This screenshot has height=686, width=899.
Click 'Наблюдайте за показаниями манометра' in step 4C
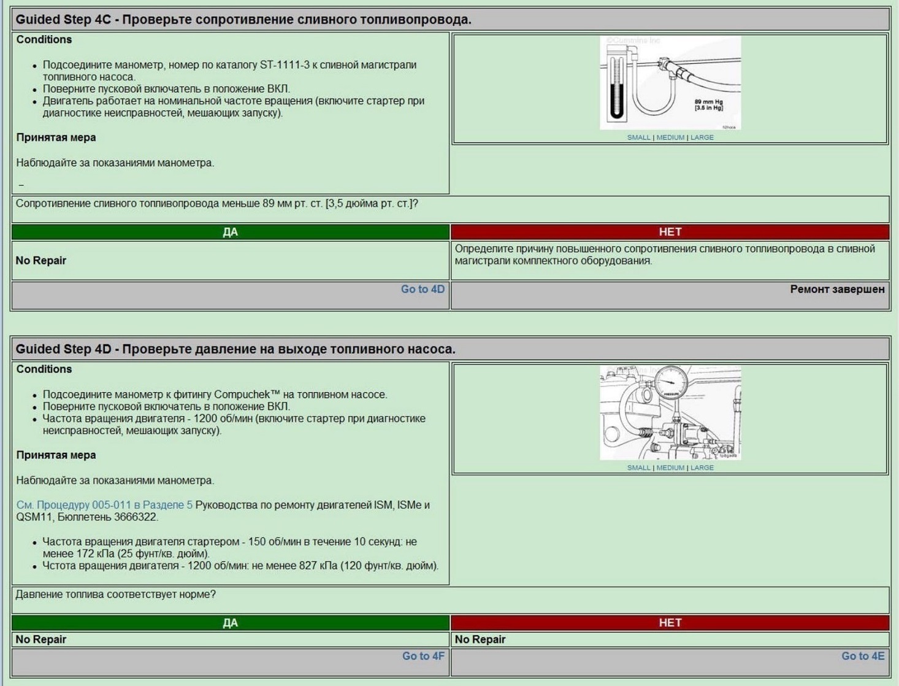tap(115, 163)
